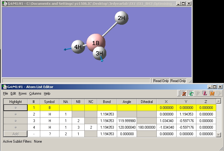Image resolution: width=224 pixels, height=151 pixels.
Task: Toggle highlight for atom row 3
Action: [x=15, y=121]
